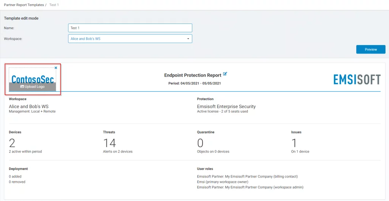Viewport: 389px width, 201px height.
Task: Click the Emsisoft logo on the right
Action: click(x=357, y=79)
